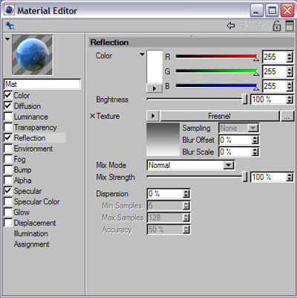Click the Brightness slider handle
This screenshot has height=298, width=297.
pyautogui.click(x=244, y=100)
